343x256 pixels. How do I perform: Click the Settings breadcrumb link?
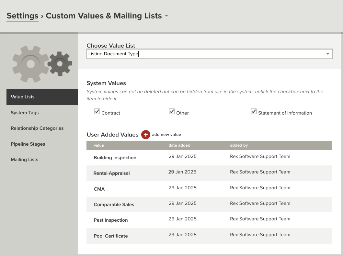(22, 16)
